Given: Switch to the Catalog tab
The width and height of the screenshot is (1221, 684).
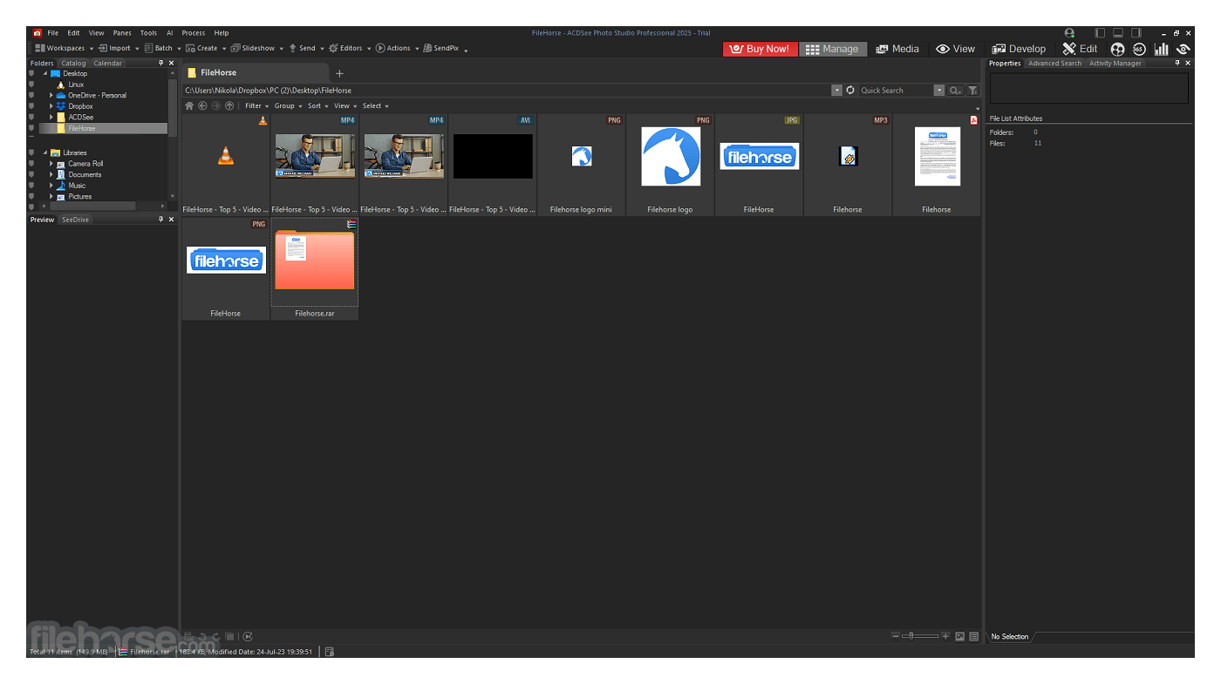Looking at the screenshot, I should (x=73, y=63).
